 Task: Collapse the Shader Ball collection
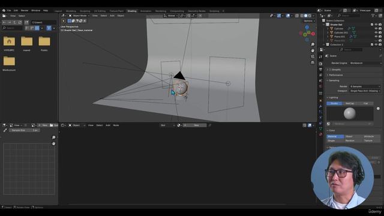(324, 25)
